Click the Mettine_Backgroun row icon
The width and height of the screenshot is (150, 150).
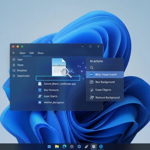click(x=40, y=102)
